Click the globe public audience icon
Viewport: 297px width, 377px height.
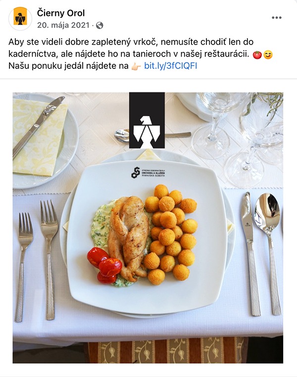[x=99, y=25]
